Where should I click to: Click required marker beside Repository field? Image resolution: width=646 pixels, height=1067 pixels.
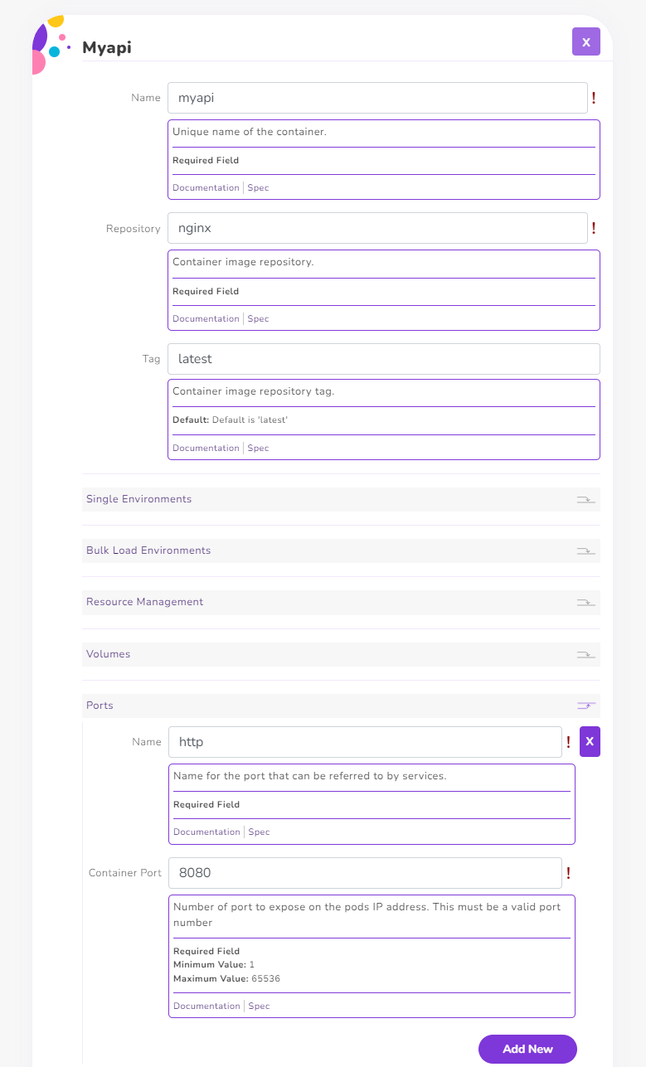(x=594, y=229)
